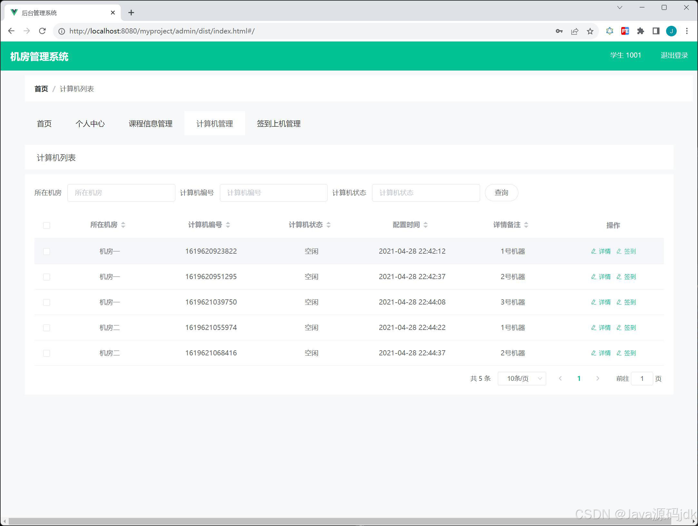Click the notification bell extension icon
This screenshot has width=698, height=526.
tap(609, 31)
